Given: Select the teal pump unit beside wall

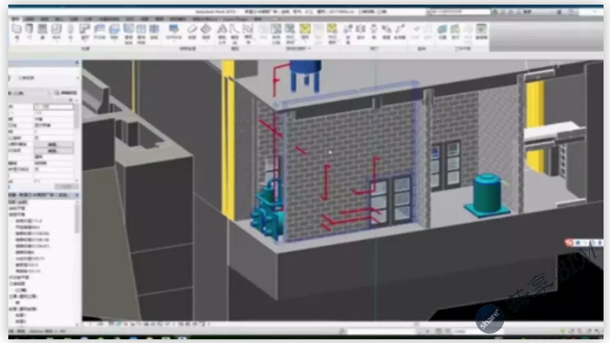Looking at the screenshot, I should click(268, 208).
